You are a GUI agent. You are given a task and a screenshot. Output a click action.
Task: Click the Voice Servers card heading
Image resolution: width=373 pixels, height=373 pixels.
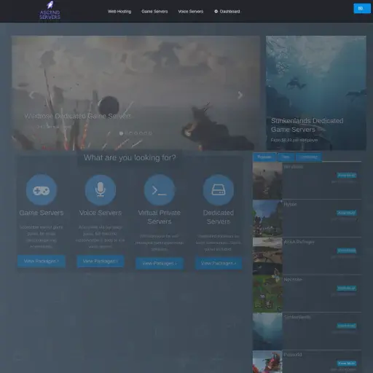101,213
